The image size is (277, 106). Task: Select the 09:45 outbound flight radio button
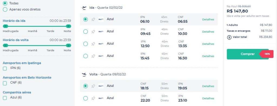click(85, 32)
